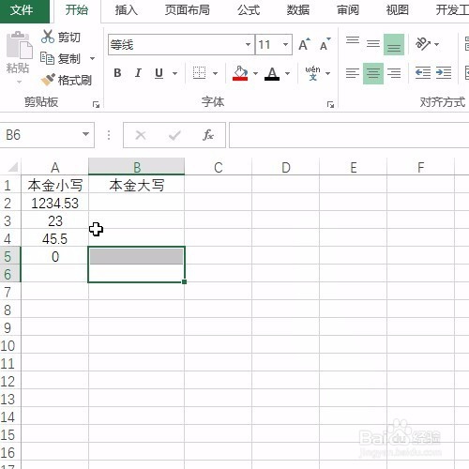Open clipboard group dialog launcher

click(96, 105)
